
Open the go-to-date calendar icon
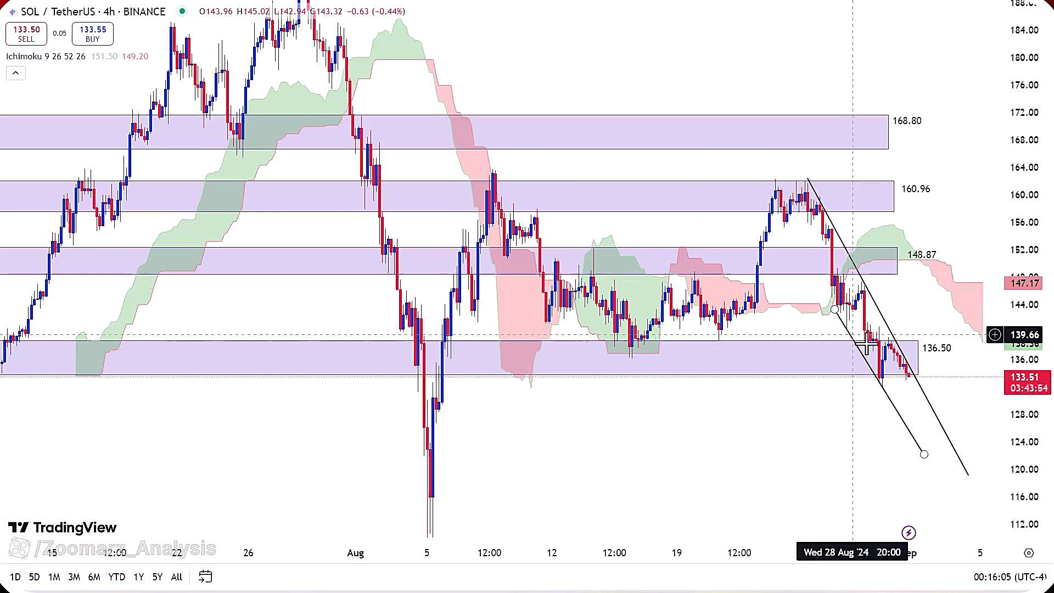point(205,577)
